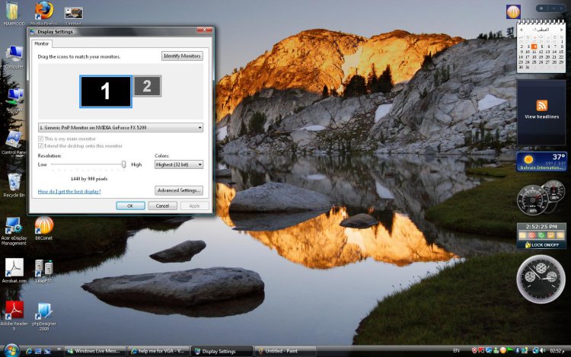Viewport: 571px width, 357px height.
Task: Open the monitor selection dropdown
Action: (120, 128)
